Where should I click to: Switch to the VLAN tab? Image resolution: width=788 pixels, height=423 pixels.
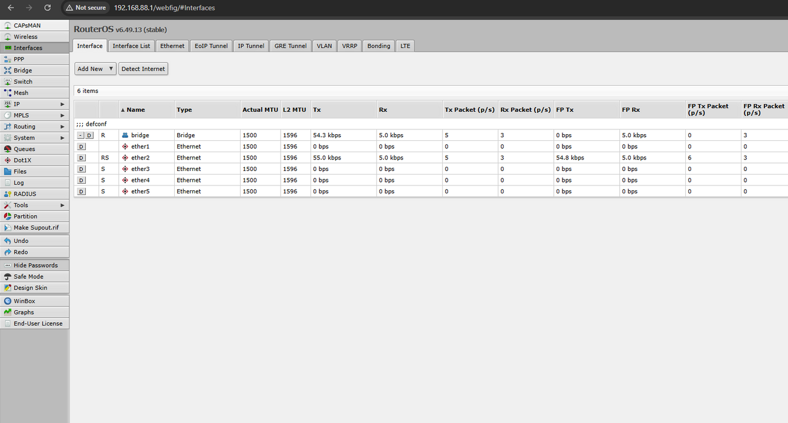point(324,46)
